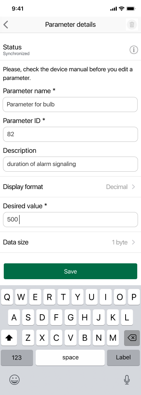Tap the emoji keyboard icon

click(15, 380)
